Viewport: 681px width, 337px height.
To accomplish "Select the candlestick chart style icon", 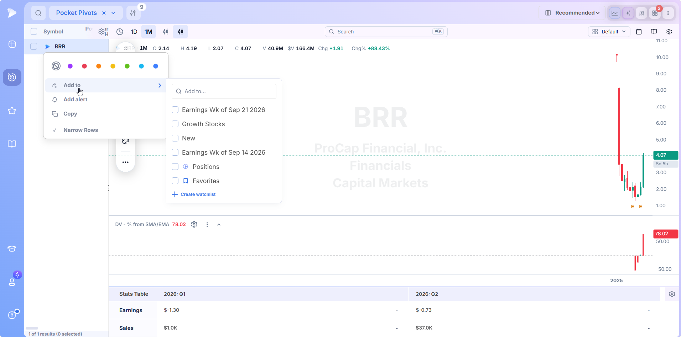I will [x=181, y=32].
